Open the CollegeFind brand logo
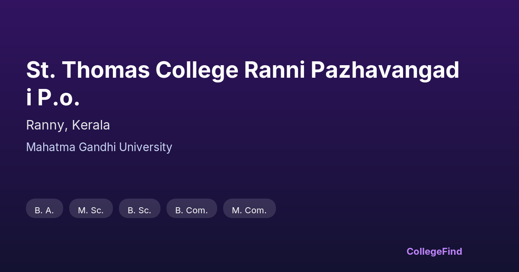519x272 pixels. click(x=434, y=251)
